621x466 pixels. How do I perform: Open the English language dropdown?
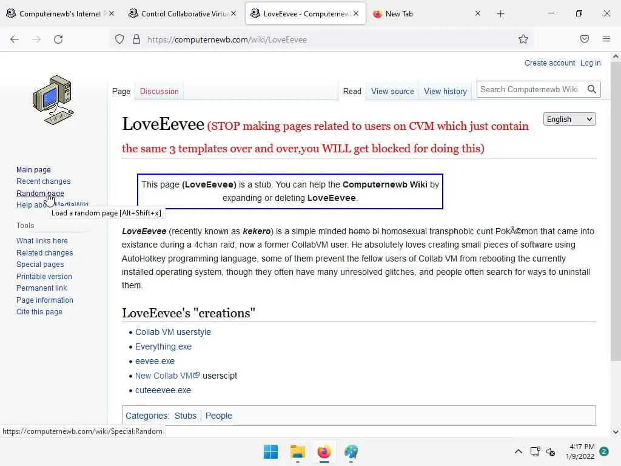[569, 120]
